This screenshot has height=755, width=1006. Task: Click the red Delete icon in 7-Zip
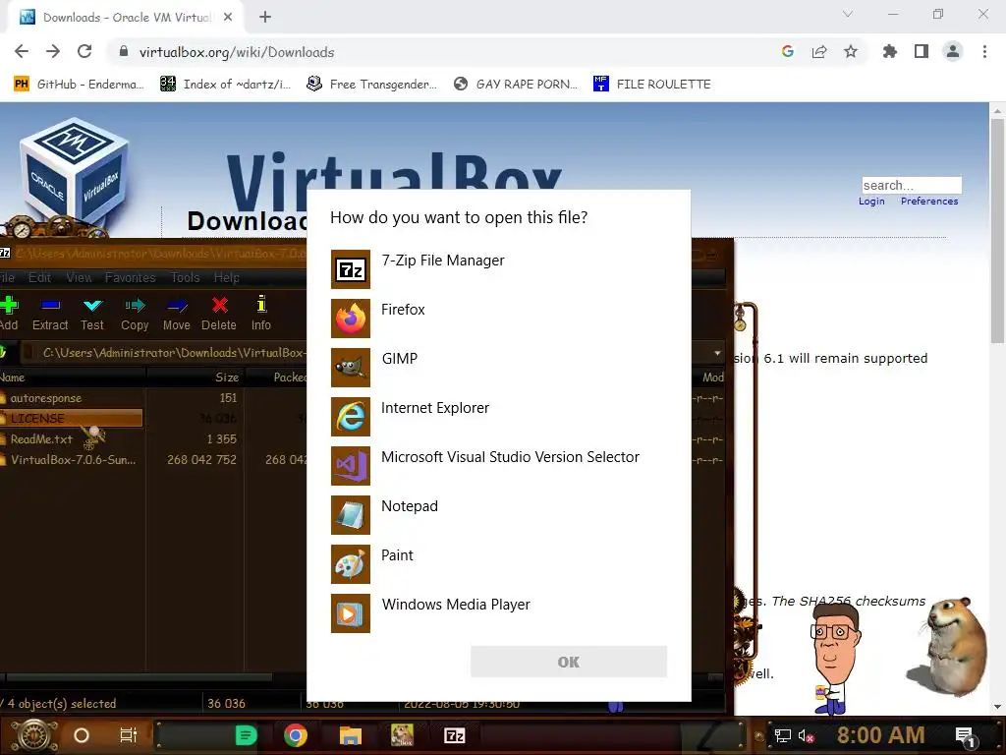tap(219, 305)
